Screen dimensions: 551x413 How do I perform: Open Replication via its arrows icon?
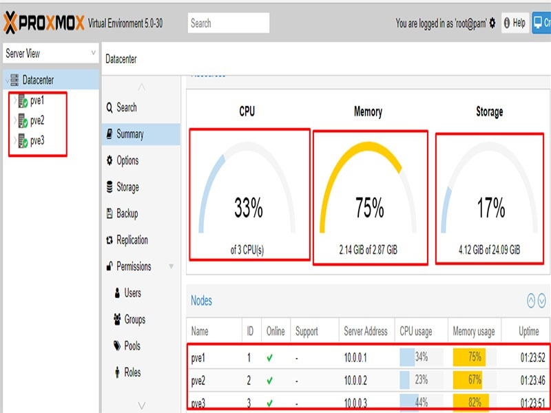[x=110, y=240]
